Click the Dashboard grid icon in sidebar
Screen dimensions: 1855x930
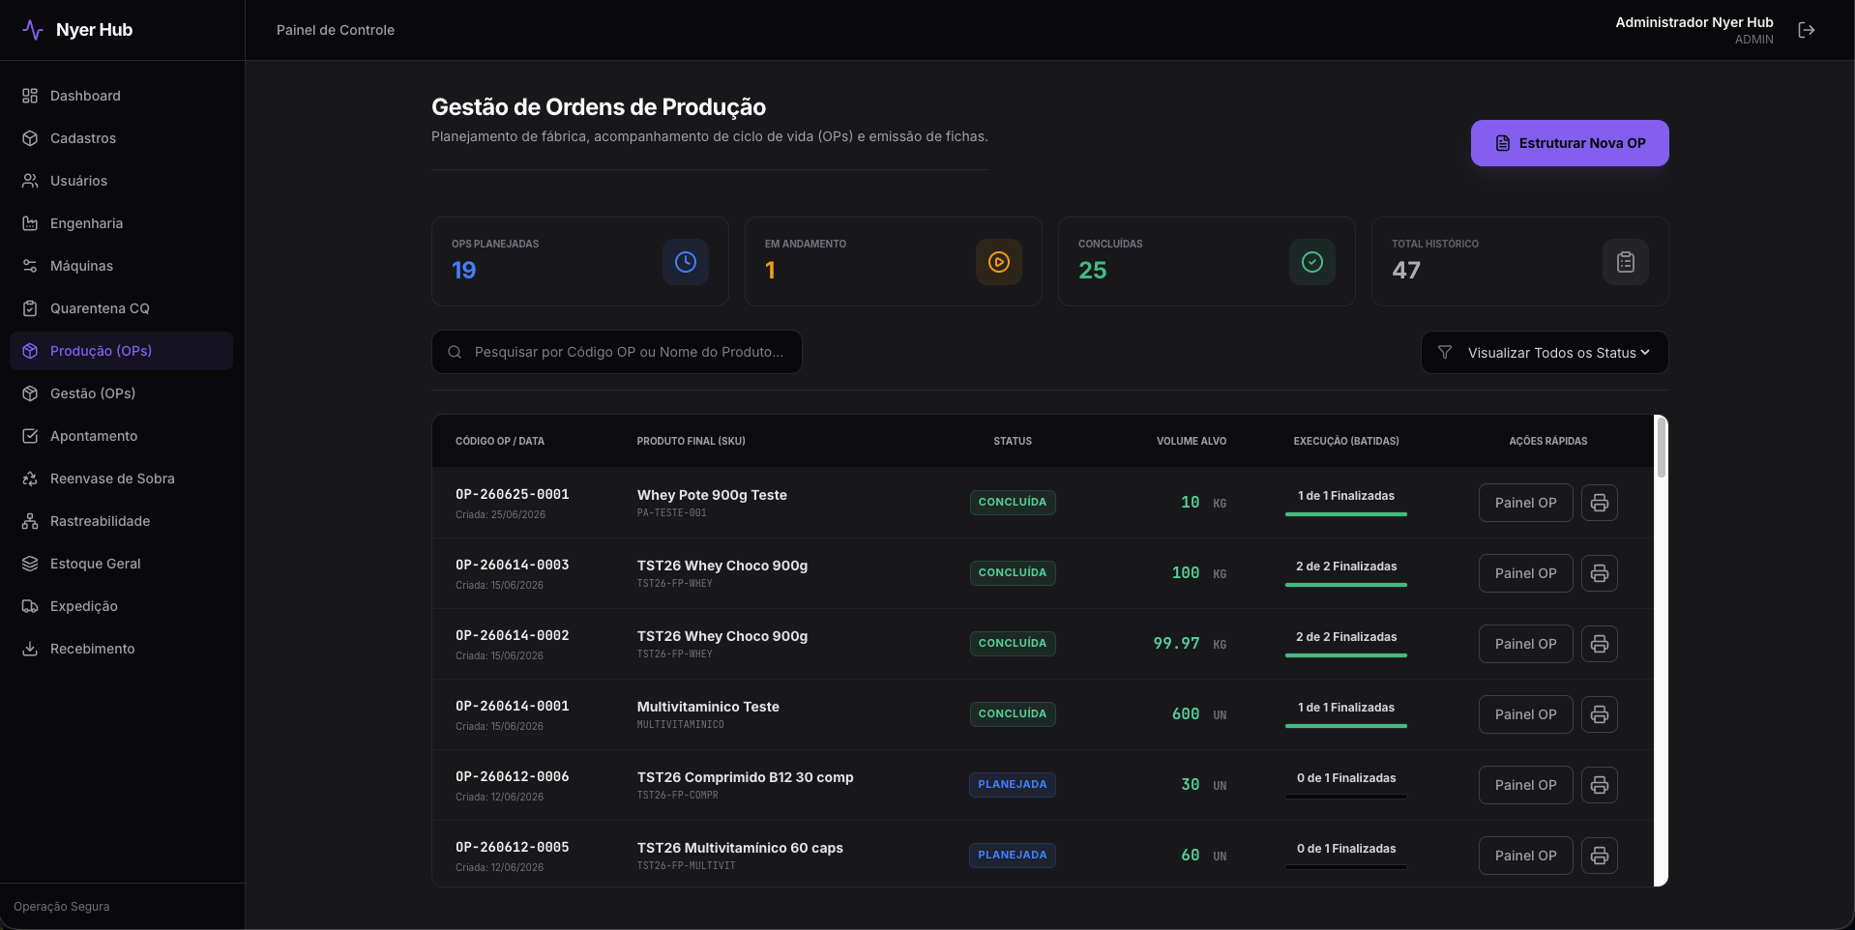pyautogui.click(x=30, y=96)
